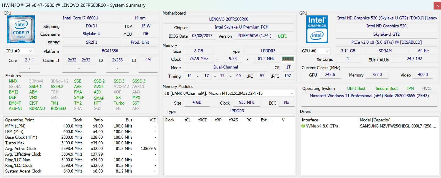Click the tRAS column header in timings table

point(233,120)
